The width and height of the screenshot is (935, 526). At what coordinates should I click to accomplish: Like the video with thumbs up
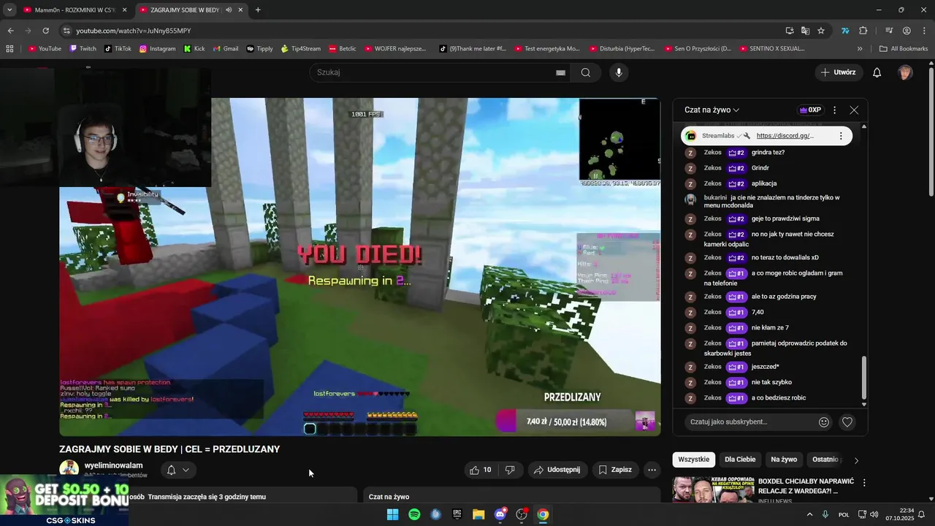click(481, 470)
